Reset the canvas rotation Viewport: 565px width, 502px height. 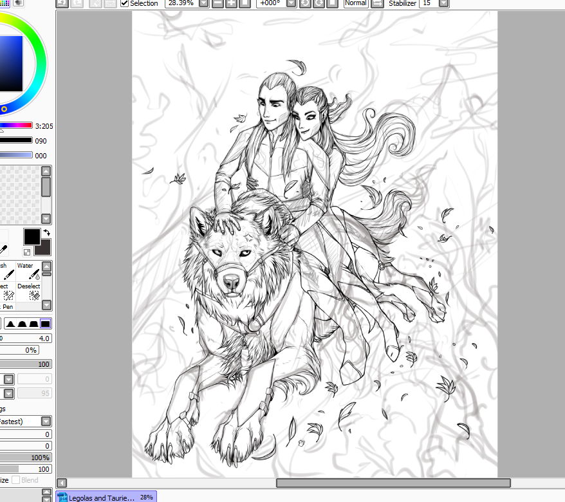[333, 3]
